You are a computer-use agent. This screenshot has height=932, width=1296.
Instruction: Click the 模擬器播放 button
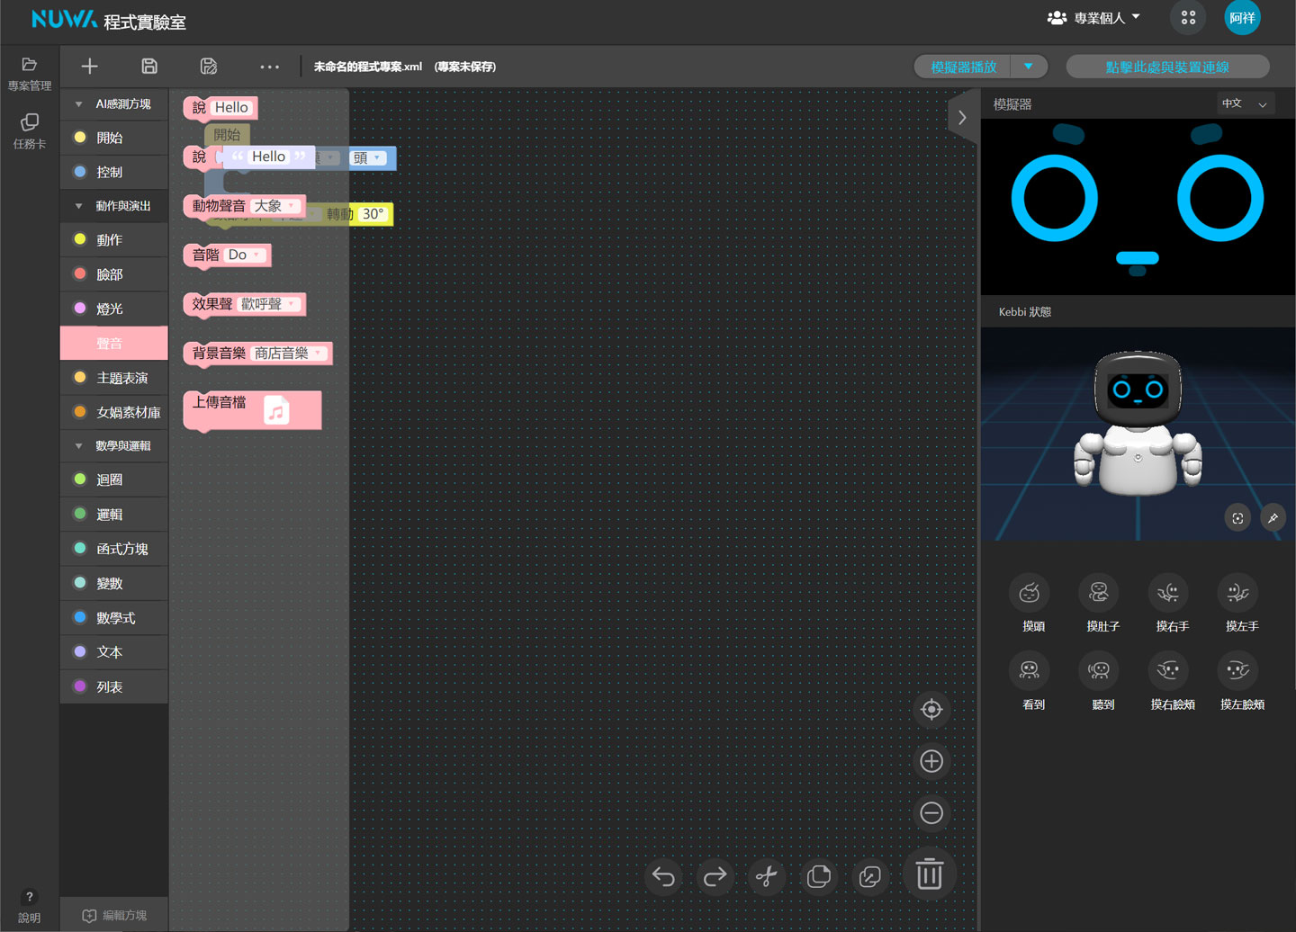click(x=964, y=67)
